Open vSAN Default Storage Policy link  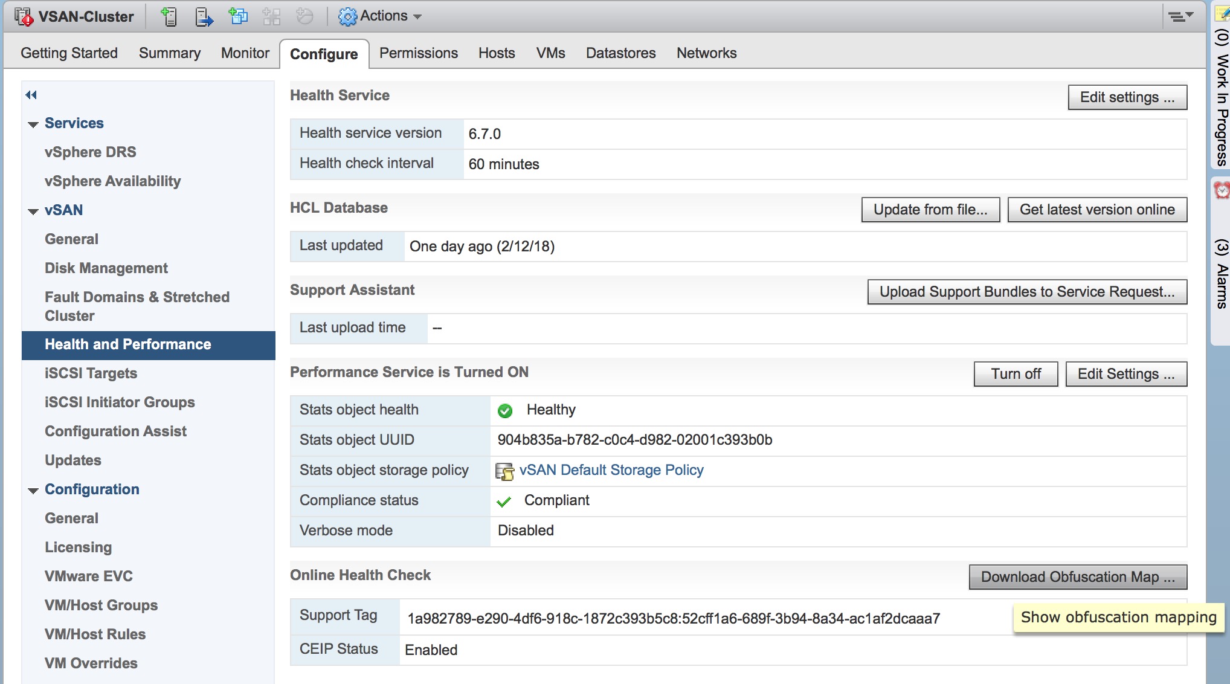611,470
